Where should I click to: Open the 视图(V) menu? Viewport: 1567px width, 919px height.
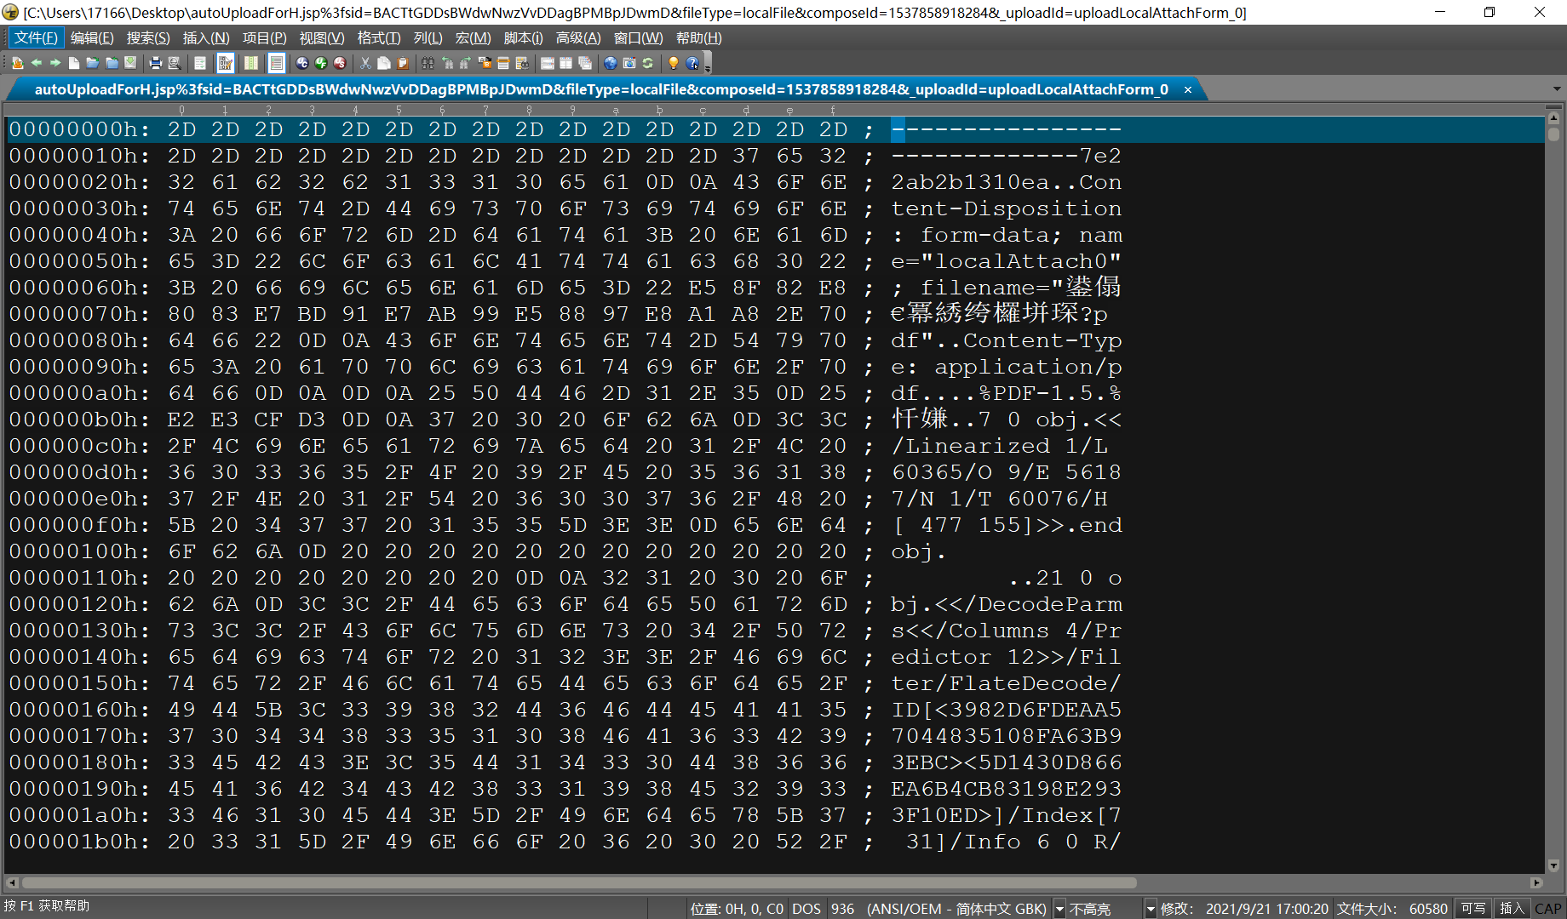[x=322, y=37]
